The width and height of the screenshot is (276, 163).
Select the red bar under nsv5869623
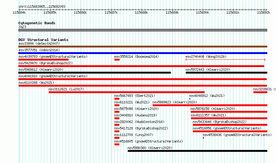click(x=210, y=105)
